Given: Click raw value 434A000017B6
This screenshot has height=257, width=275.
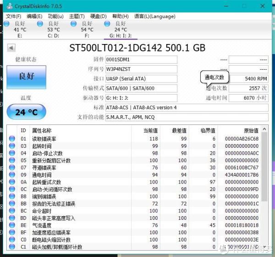Looking at the screenshot, I should click(242, 174).
